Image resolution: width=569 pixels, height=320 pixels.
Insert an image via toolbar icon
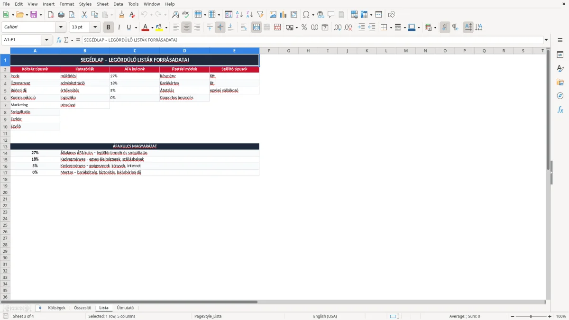point(273,15)
